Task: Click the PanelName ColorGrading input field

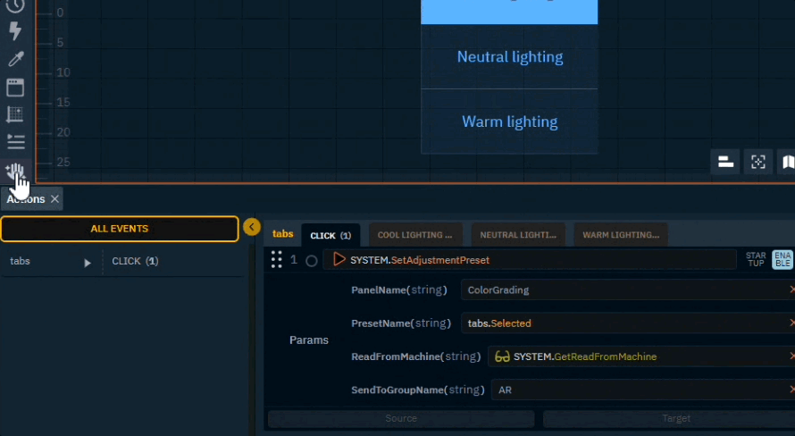Action: click(x=623, y=289)
